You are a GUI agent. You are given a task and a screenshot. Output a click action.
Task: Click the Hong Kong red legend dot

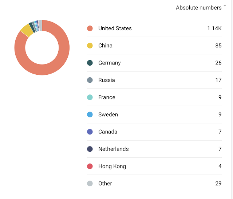[x=90, y=166]
